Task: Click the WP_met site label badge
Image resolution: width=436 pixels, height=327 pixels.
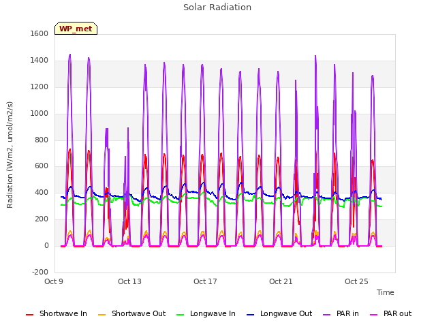Action: pyautogui.click(x=76, y=29)
